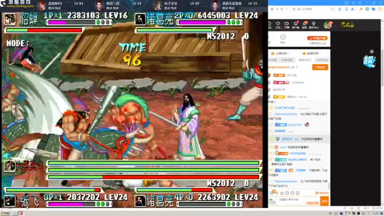Open 主播投稿 link with chevron

(280, 53)
